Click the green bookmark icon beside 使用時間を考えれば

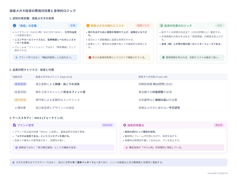[x=163, y=57]
